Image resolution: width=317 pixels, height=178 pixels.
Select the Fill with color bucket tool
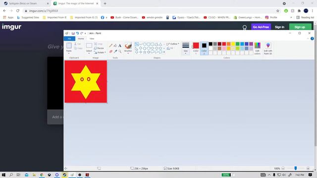pyautogui.click(x=115, y=45)
